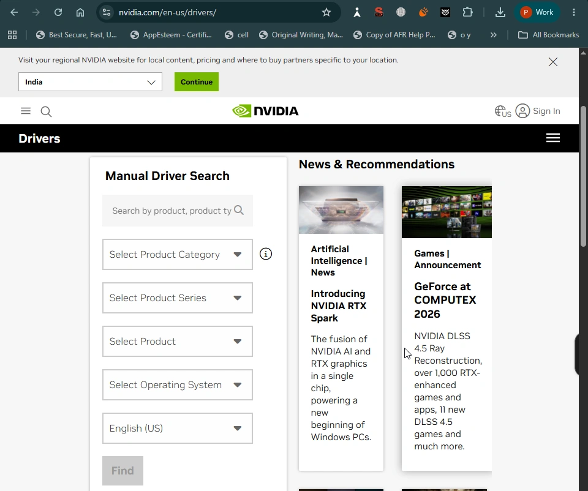The width and height of the screenshot is (588, 491).
Task: Show more bookmarks chevron
Action: 494,35
